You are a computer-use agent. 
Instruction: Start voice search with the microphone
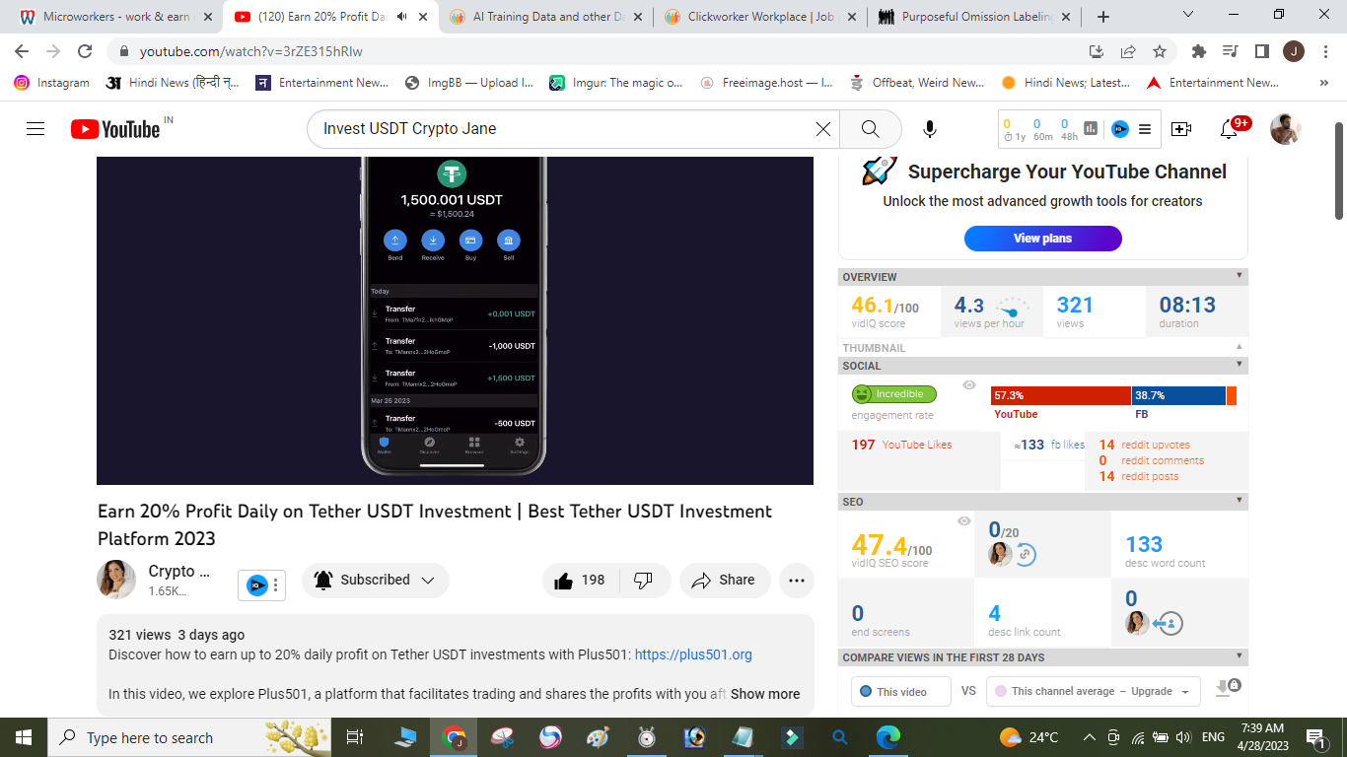coord(929,129)
